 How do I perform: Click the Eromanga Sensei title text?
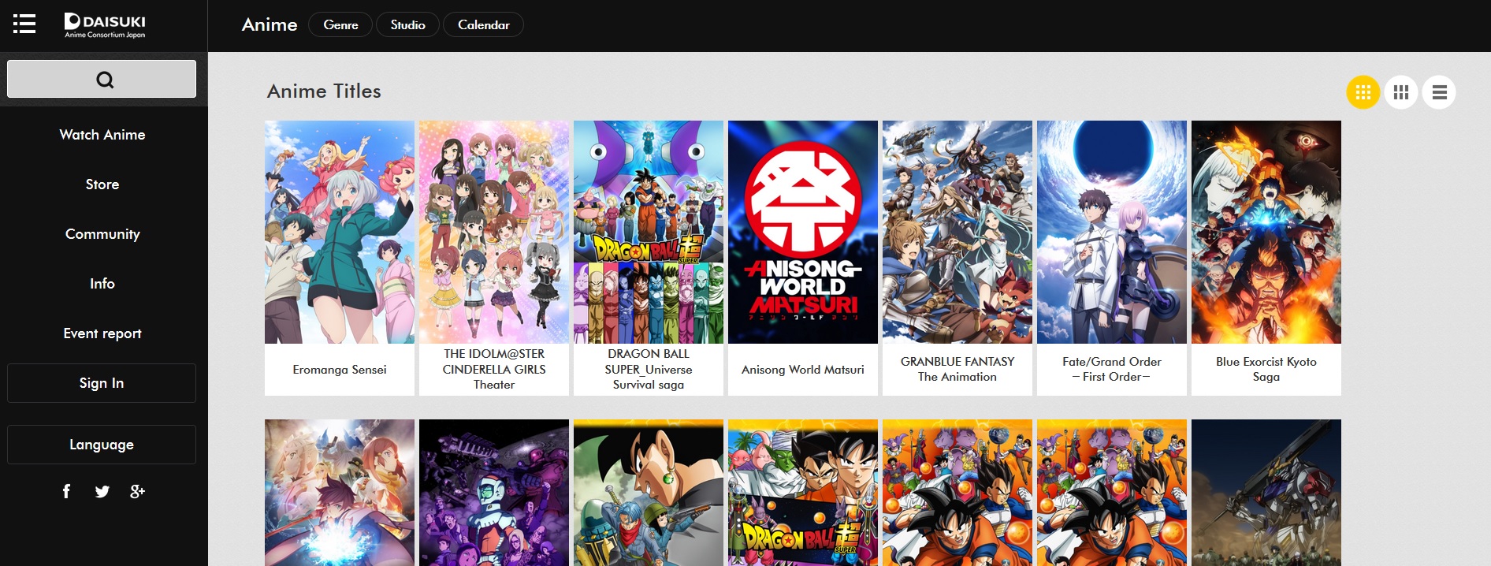click(340, 370)
